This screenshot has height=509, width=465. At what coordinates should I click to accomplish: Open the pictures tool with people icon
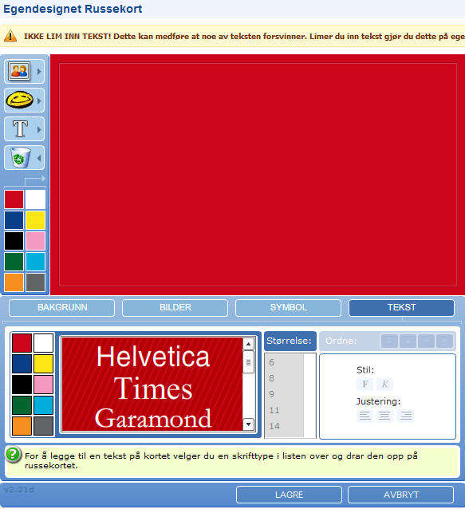click(x=19, y=71)
